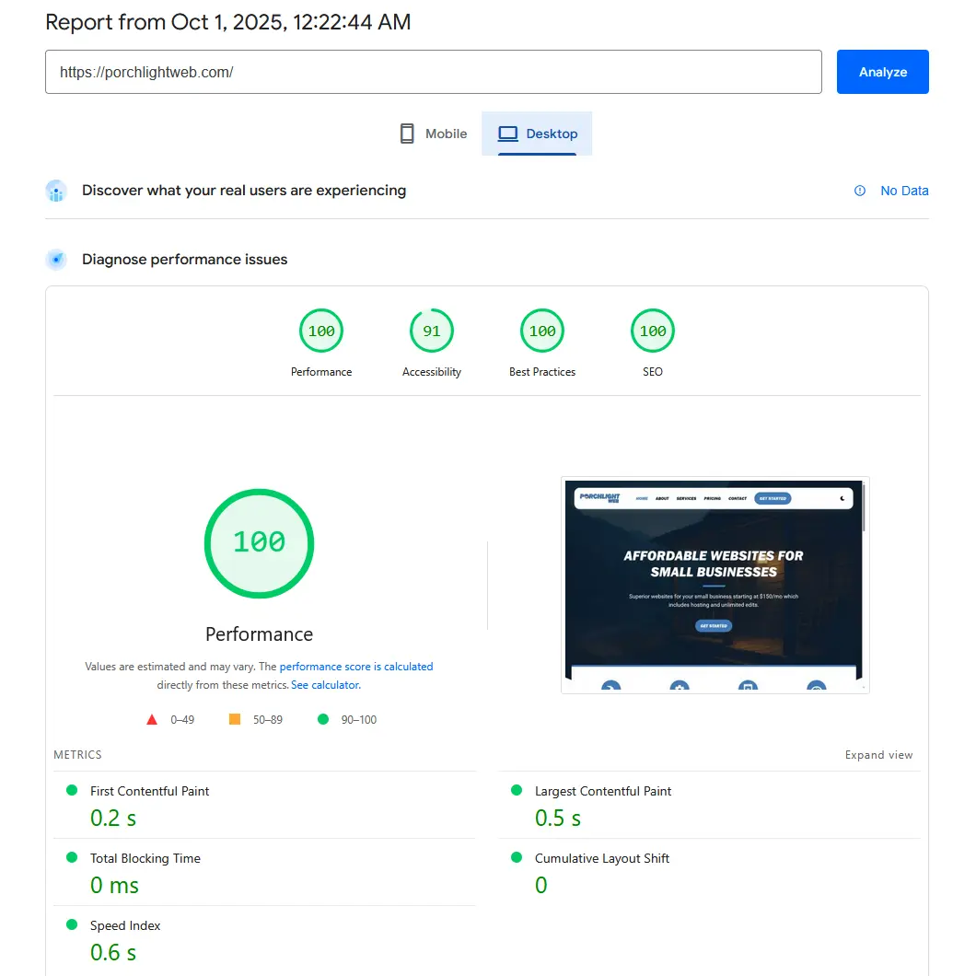Switch to the Mobile tab

pos(434,134)
